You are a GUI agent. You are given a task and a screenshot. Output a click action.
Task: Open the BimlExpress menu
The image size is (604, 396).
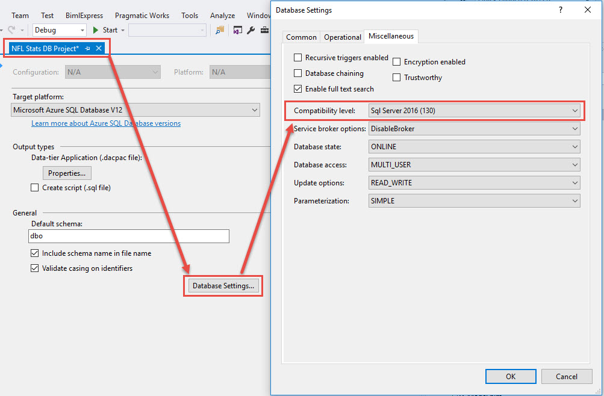84,15
